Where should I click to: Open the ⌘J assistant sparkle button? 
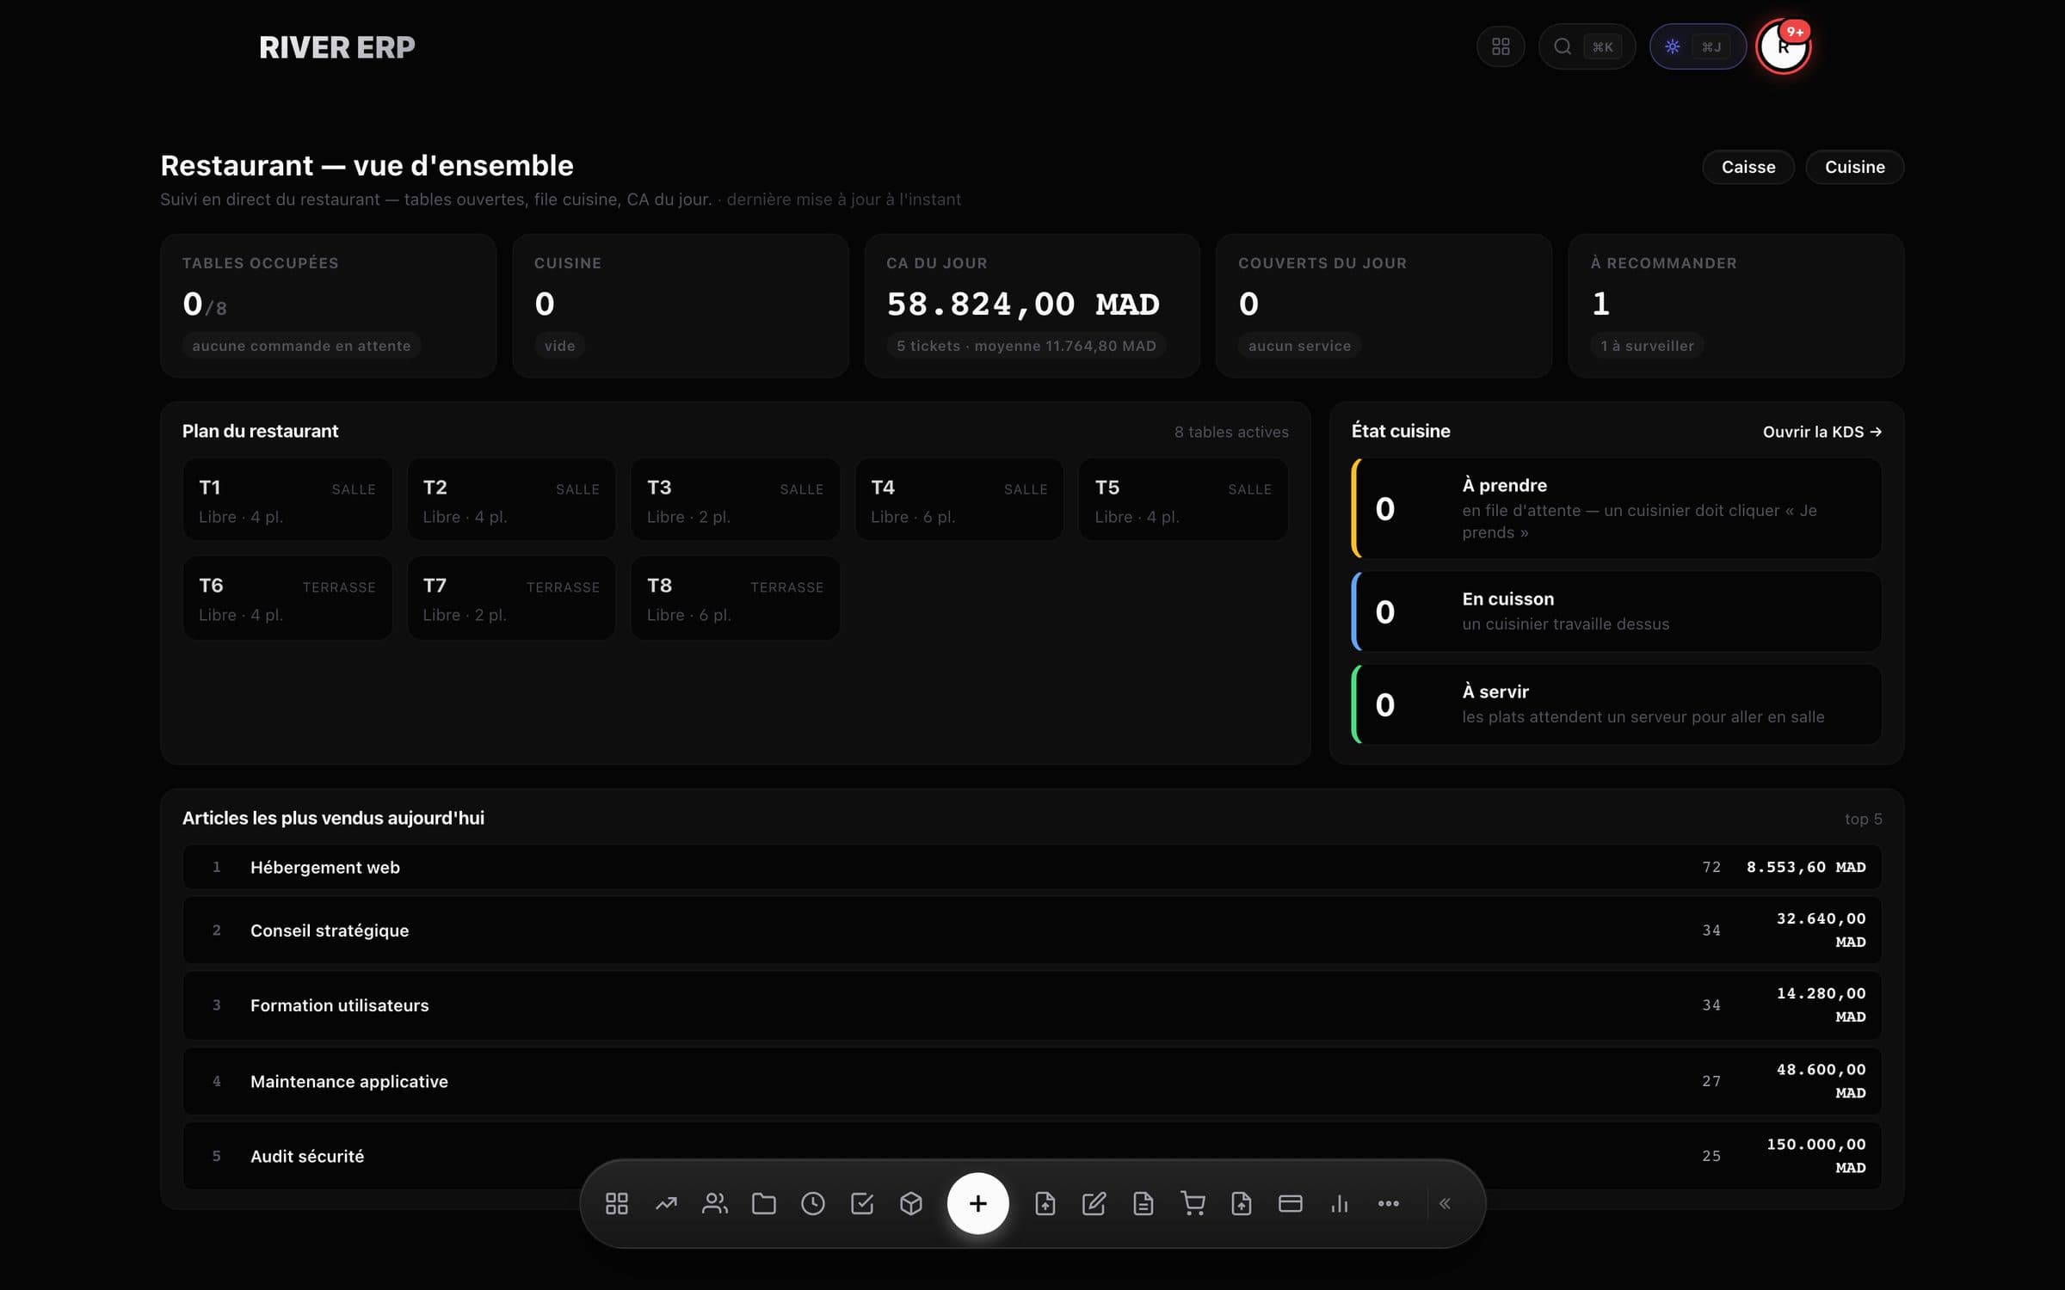coord(1697,46)
